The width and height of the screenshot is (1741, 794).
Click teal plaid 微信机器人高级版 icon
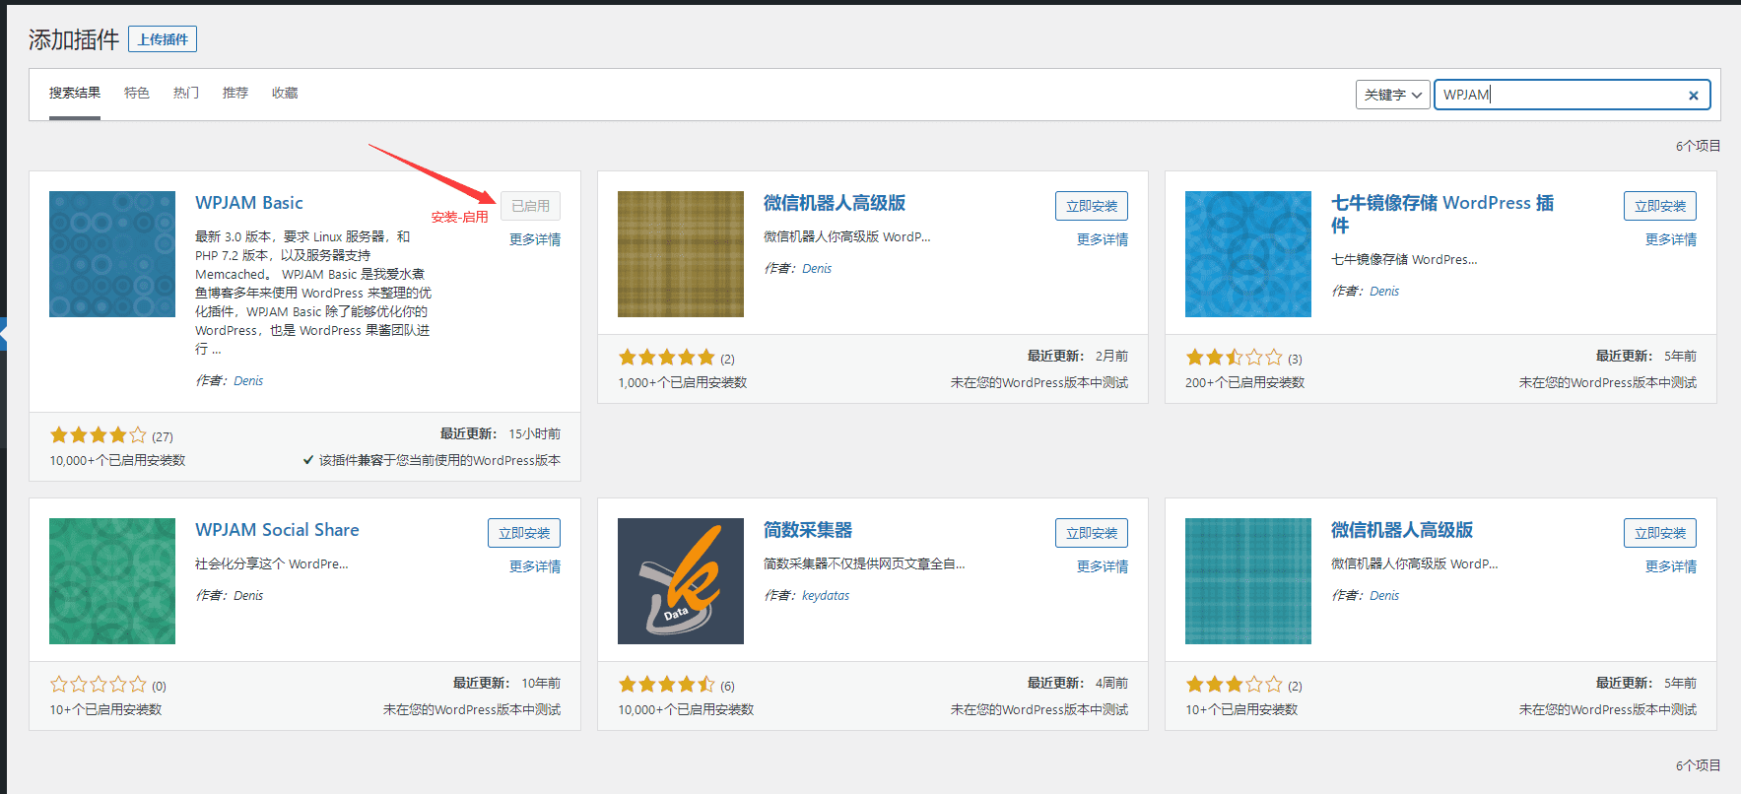point(1248,581)
